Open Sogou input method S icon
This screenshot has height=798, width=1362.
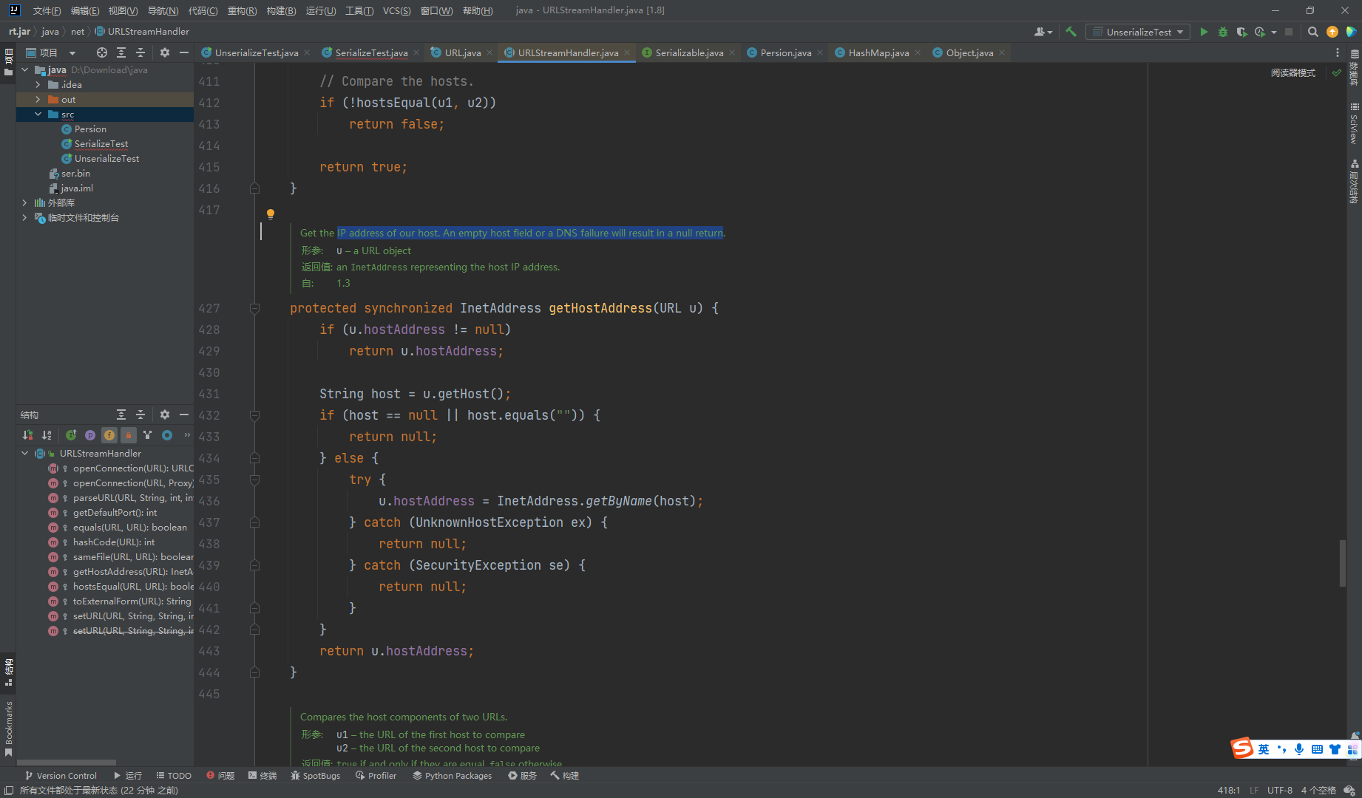1242,748
